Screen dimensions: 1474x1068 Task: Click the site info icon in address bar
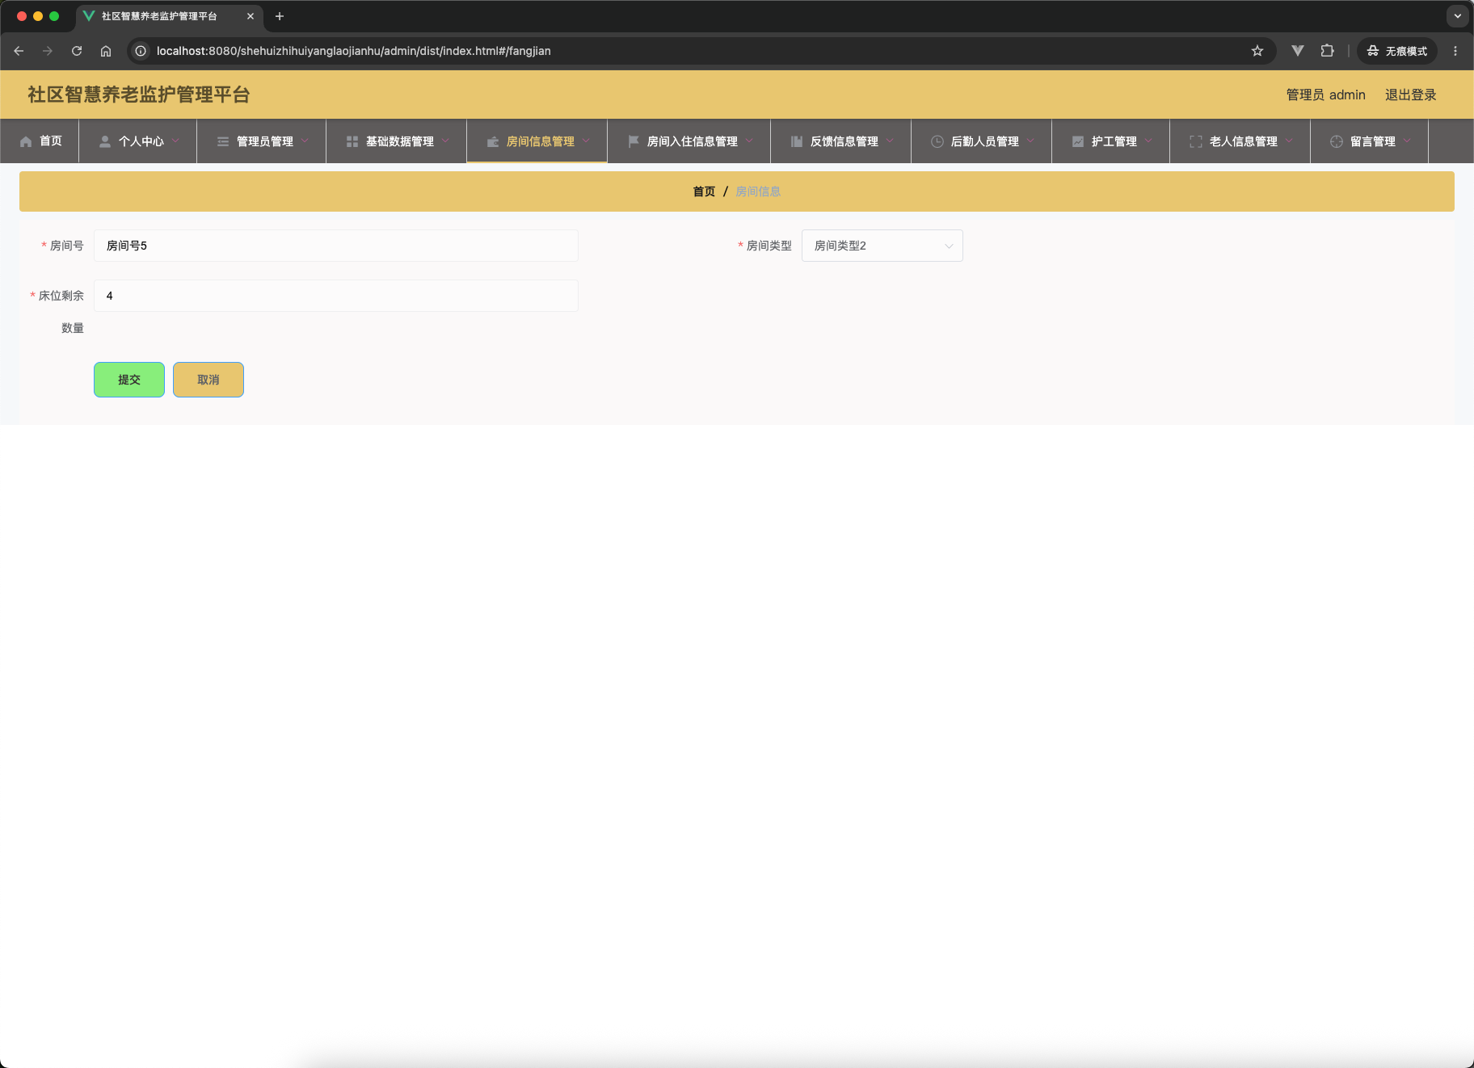pos(141,51)
